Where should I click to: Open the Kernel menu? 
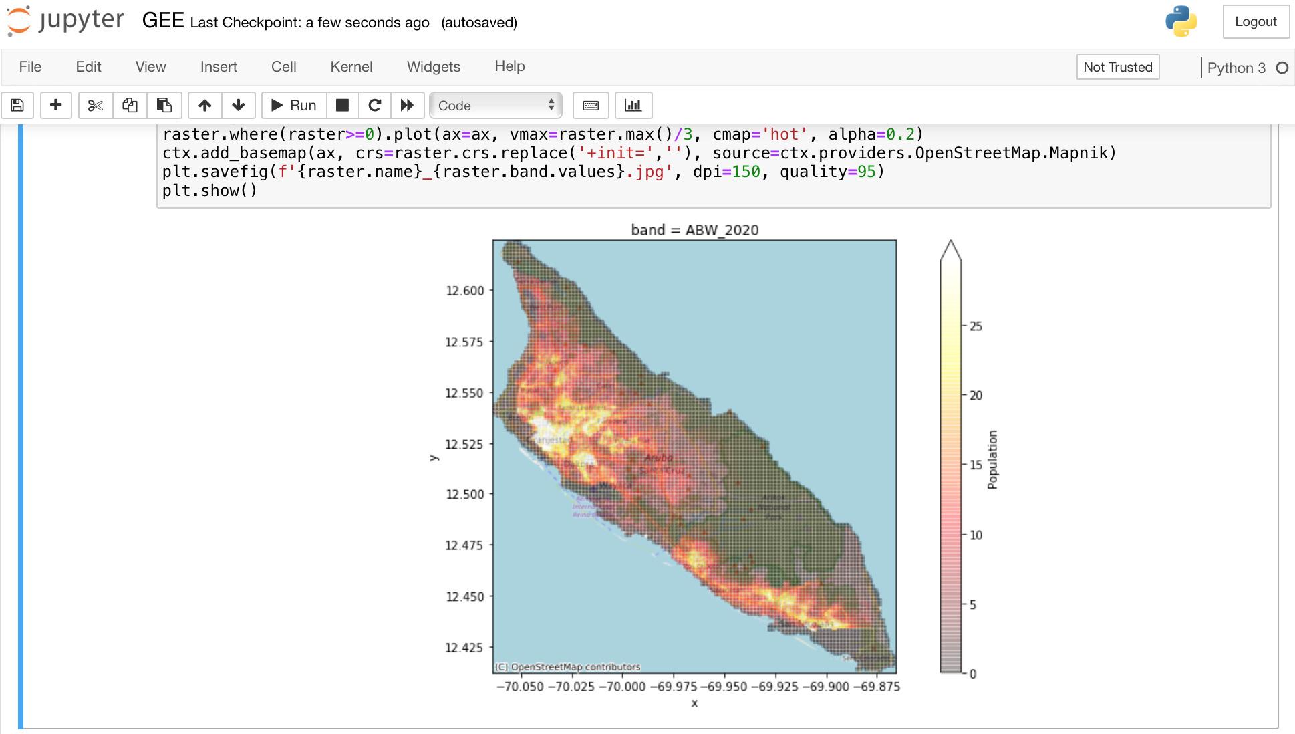coord(352,66)
